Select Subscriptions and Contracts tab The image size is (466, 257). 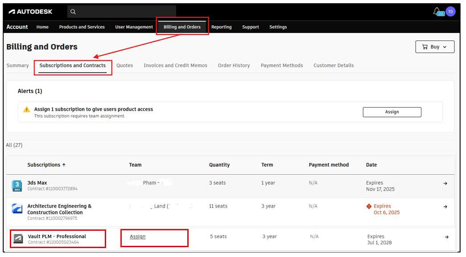click(x=73, y=65)
